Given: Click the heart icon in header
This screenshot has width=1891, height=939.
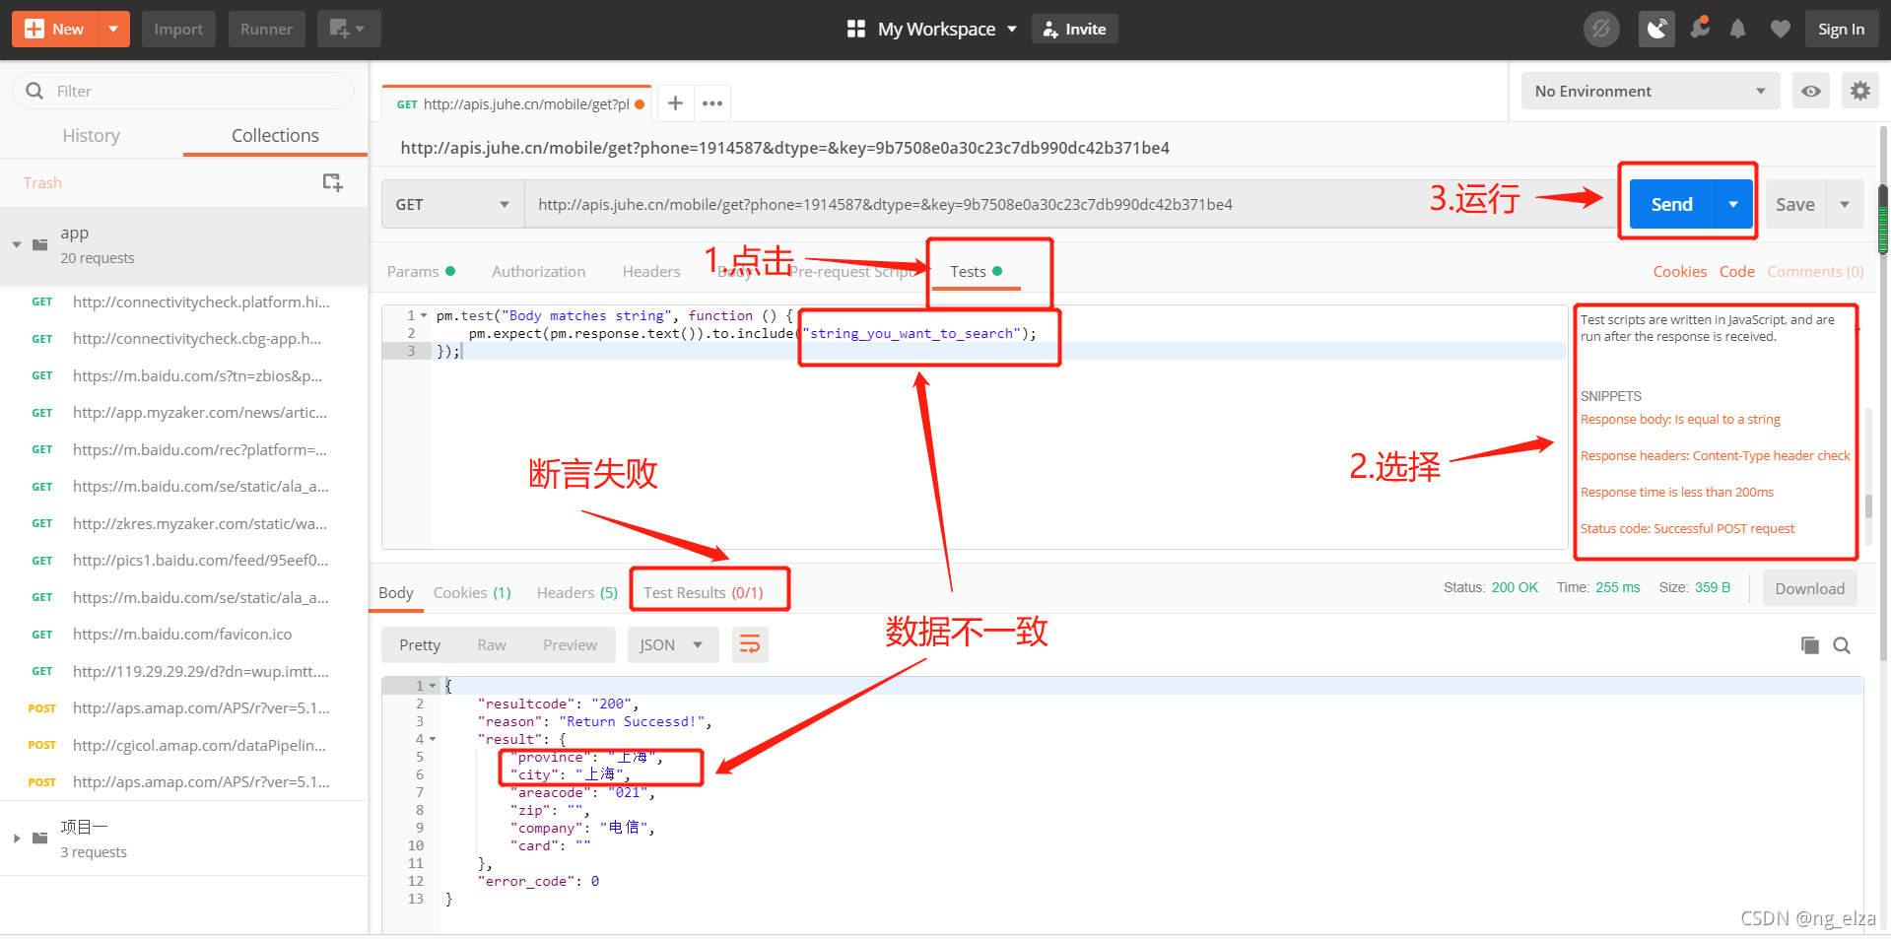Looking at the screenshot, I should point(1780,30).
